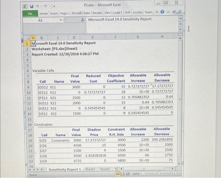Select row 9 header
This screenshot has width=221, height=178.
click(x=28, y=87)
